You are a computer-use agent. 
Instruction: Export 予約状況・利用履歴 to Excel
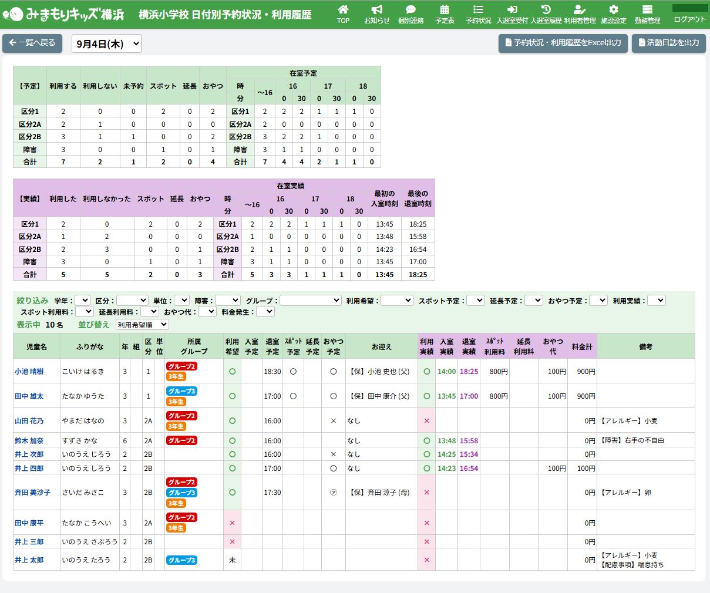tap(563, 43)
